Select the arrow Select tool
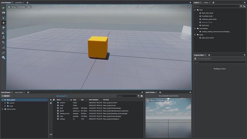This screenshot has width=247, height=139. point(4,18)
